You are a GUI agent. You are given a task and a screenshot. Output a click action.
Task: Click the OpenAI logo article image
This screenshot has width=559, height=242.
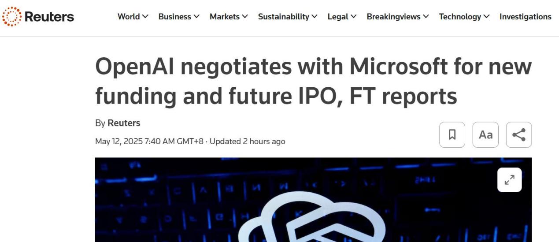pyautogui.click(x=313, y=207)
